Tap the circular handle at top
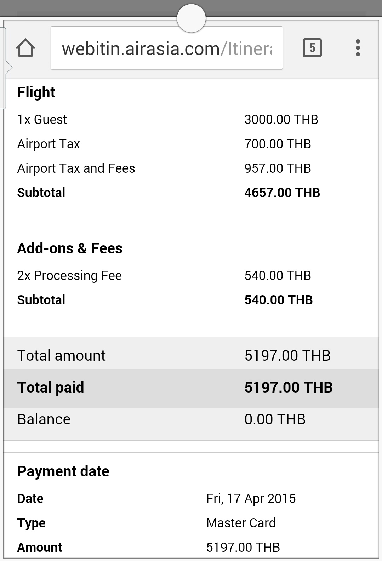 coord(191,18)
